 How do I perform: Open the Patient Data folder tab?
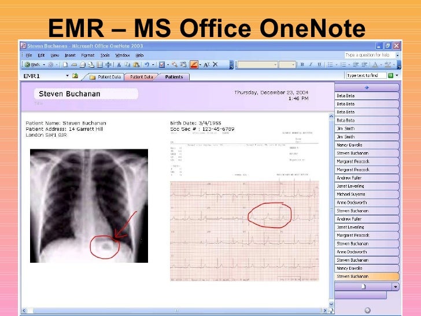click(x=106, y=77)
